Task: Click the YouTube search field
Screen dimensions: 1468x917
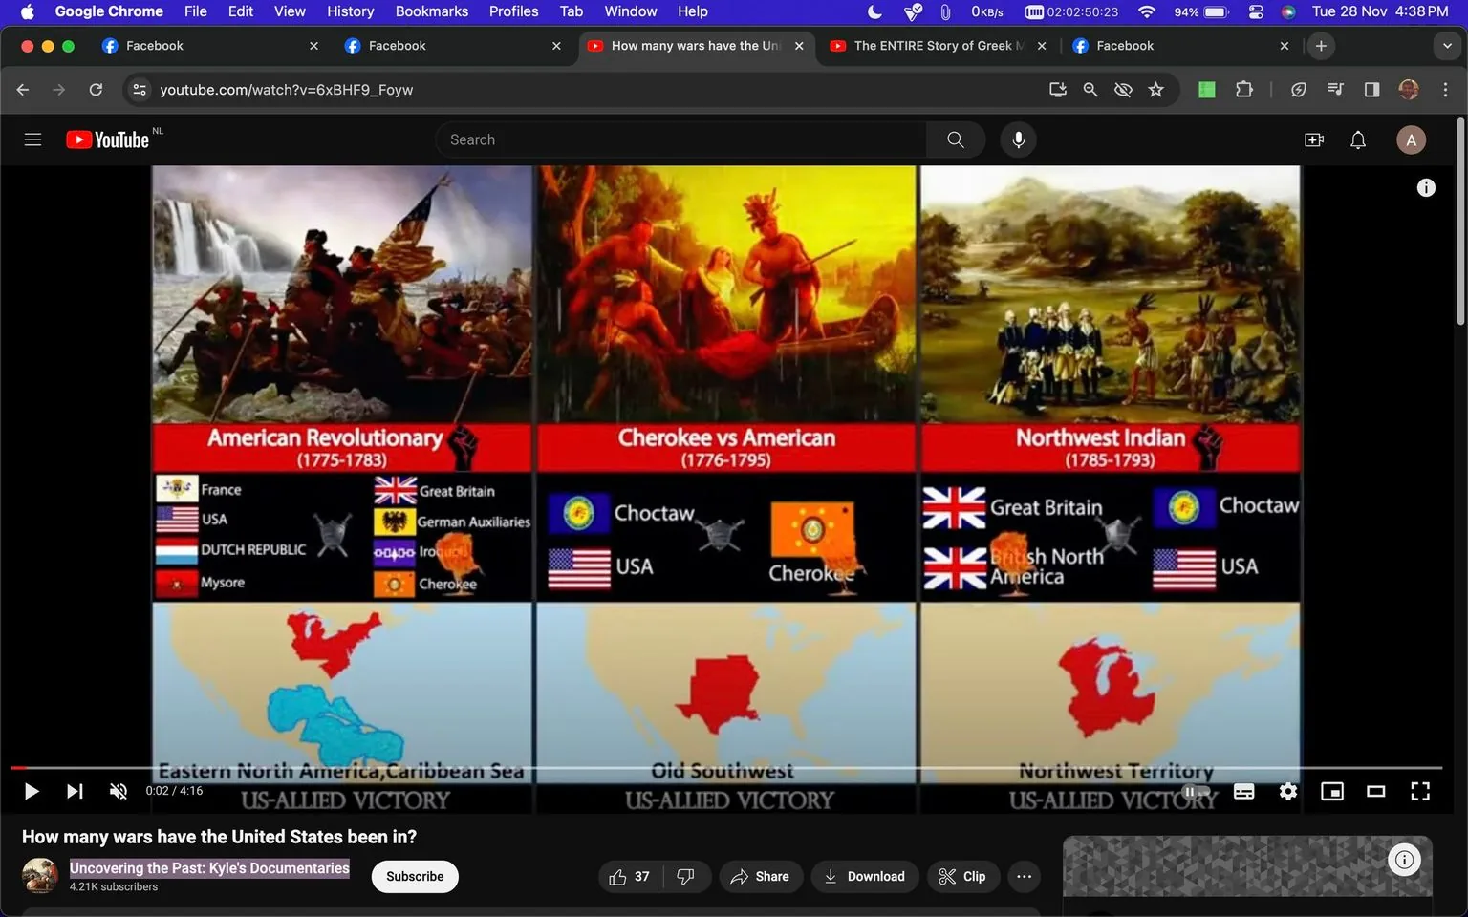Action: 680,139
